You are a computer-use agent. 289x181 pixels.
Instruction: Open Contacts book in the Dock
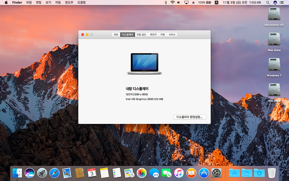[x=79, y=173]
